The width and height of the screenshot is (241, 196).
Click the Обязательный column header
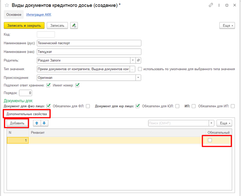tap(219, 133)
